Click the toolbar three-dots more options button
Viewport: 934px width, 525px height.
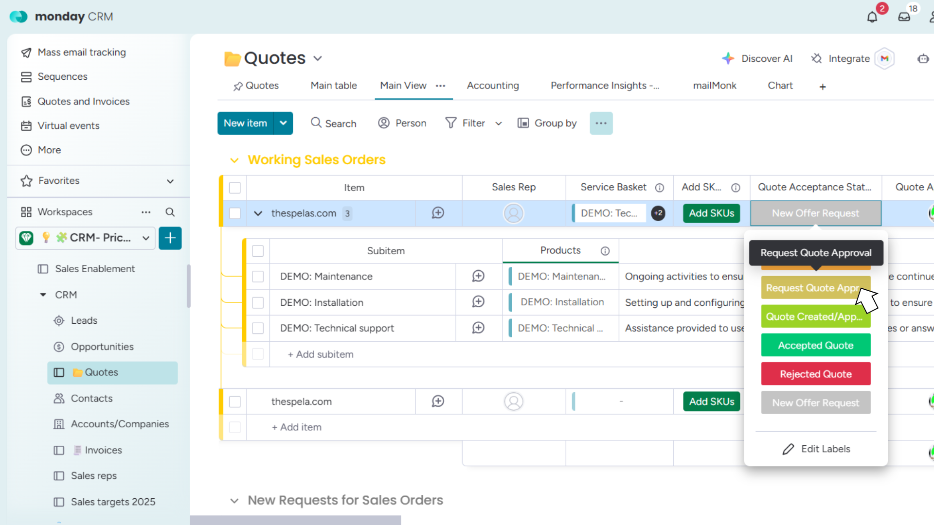(601, 123)
